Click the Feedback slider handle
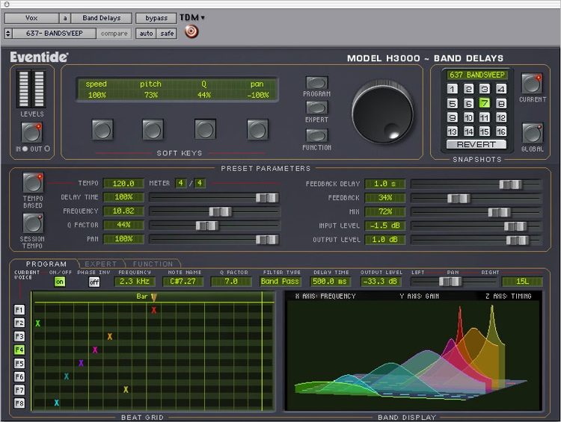 pyautogui.click(x=458, y=198)
